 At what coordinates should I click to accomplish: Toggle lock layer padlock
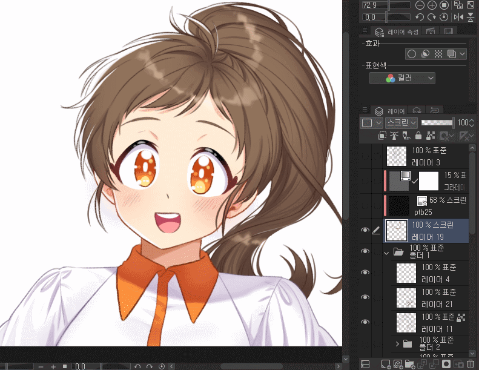point(418,136)
